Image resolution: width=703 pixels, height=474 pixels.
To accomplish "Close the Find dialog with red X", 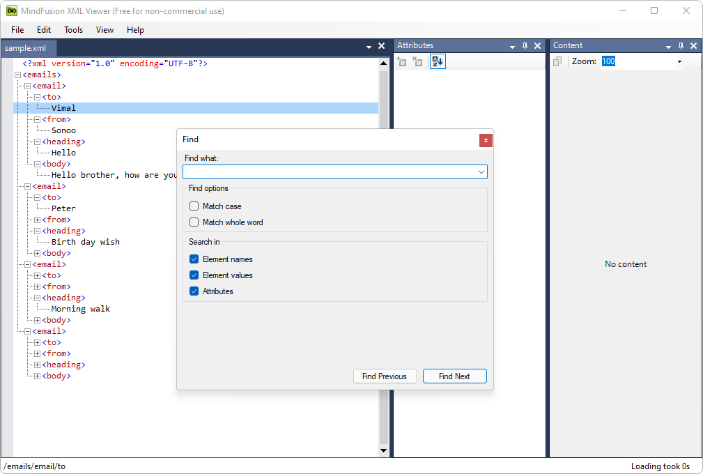I will [x=486, y=140].
